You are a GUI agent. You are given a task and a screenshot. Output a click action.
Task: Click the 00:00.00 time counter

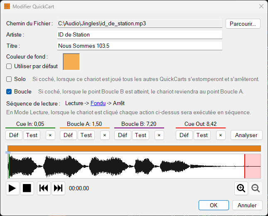click(x=79, y=188)
